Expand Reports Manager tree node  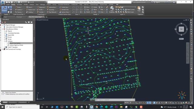coord(3,25)
